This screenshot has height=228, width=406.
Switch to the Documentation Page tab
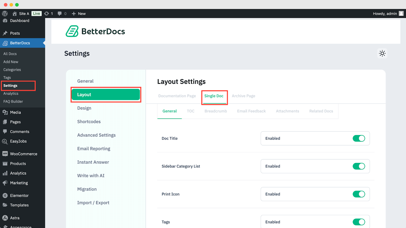click(177, 96)
